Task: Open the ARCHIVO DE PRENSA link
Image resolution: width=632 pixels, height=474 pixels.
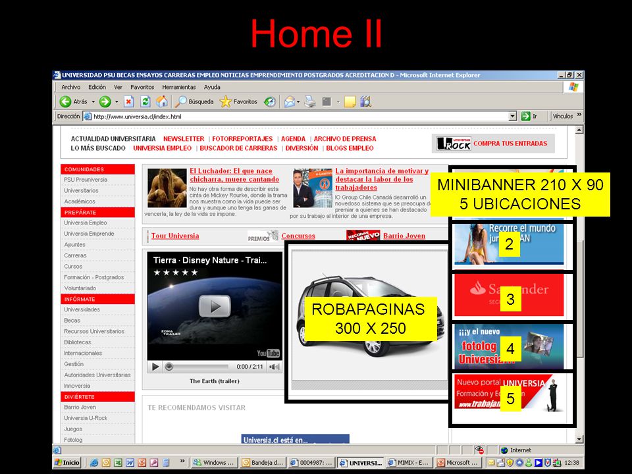Action: [x=345, y=139]
